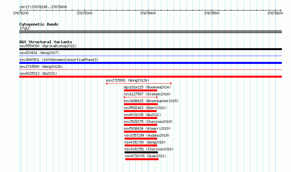Image resolution: width=291 pixels, height=172 pixels.
Task: Click ruler position 37678400
Action: [148, 13]
